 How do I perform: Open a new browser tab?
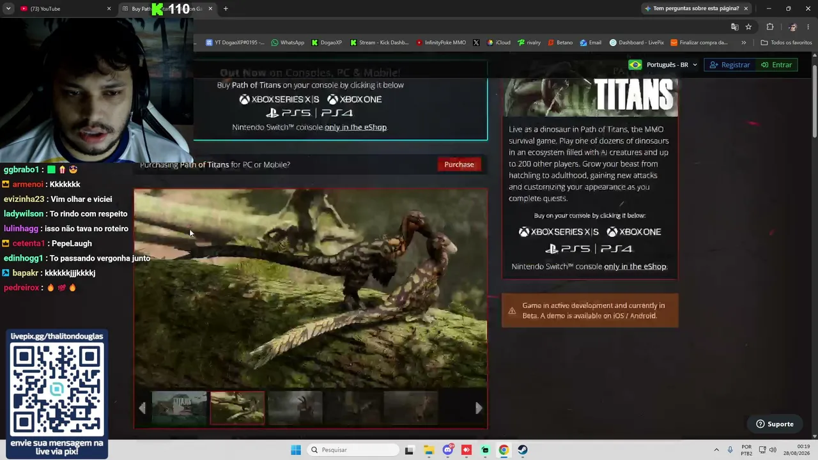coord(226,8)
